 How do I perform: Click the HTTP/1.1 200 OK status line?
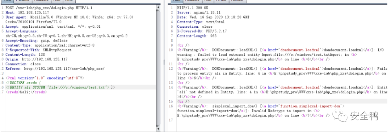(193, 8)
